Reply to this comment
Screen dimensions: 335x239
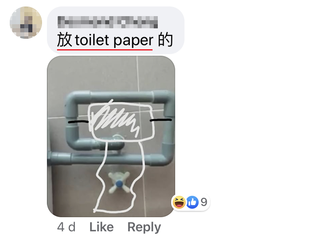144,227
